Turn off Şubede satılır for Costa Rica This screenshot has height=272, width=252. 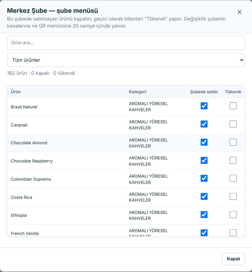tap(204, 196)
